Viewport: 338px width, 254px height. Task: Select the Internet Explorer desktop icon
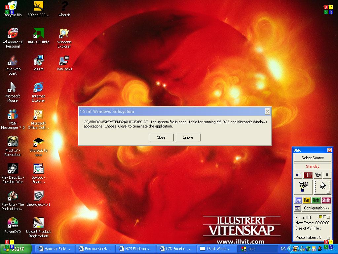point(38,92)
